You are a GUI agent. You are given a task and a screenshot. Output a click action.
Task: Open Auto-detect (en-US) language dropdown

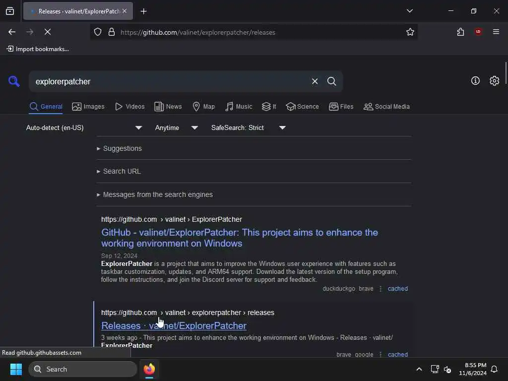pos(84,127)
